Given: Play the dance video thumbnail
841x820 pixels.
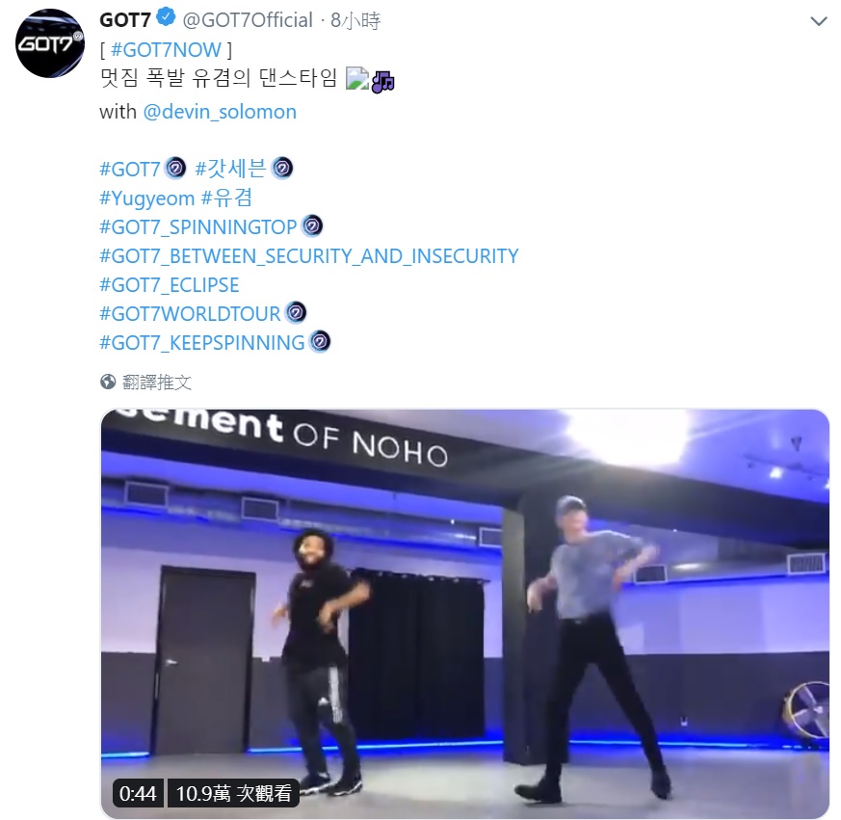Looking at the screenshot, I should tap(465, 614).
